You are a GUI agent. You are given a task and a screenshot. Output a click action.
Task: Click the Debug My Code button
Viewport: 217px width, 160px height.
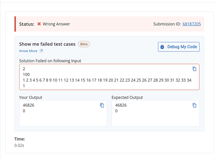[179, 47]
